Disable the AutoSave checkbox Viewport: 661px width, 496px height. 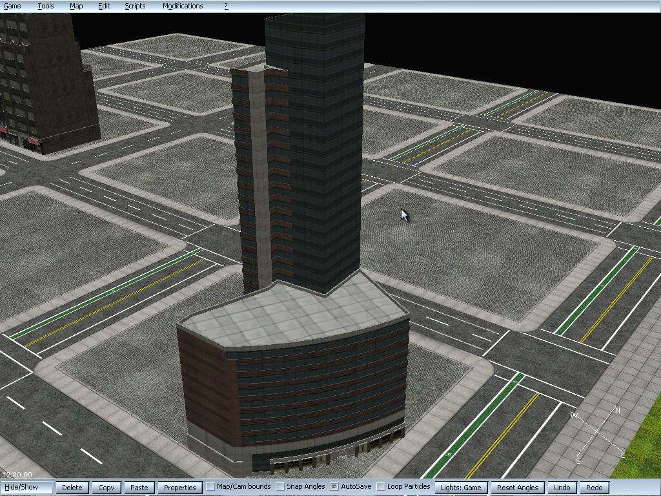click(x=334, y=486)
